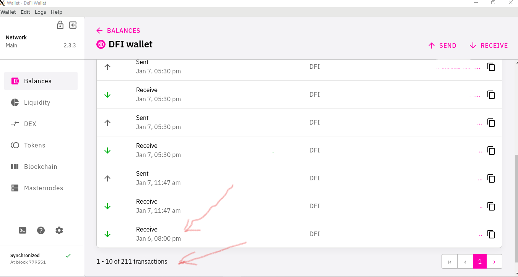Click the exit wallet icon

pos(73,25)
